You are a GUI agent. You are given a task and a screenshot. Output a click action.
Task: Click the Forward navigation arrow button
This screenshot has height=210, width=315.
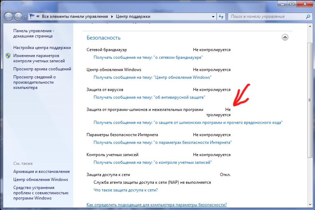point(19,16)
